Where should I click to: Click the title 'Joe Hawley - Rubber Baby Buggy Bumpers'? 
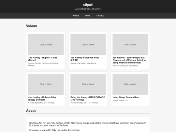pos(42,98)
